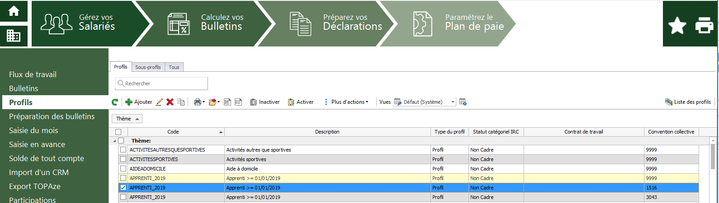
Task: Open Bulletins in the sidebar
Action: coord(24,88)
